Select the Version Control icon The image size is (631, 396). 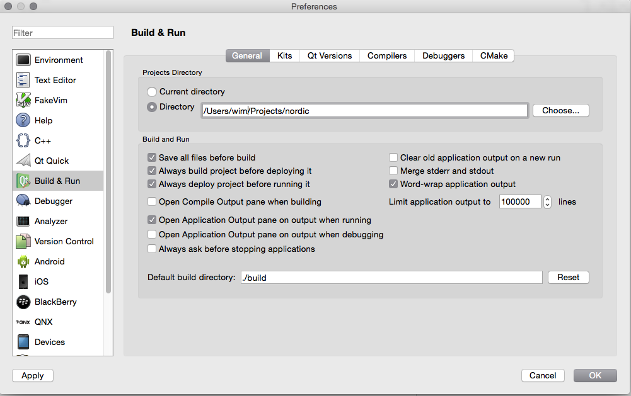coord(23,241)
